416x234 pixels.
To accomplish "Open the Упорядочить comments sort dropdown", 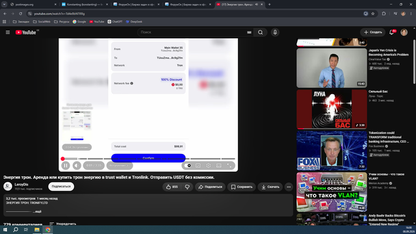I will pyautogui.click(x=63, y=224).
